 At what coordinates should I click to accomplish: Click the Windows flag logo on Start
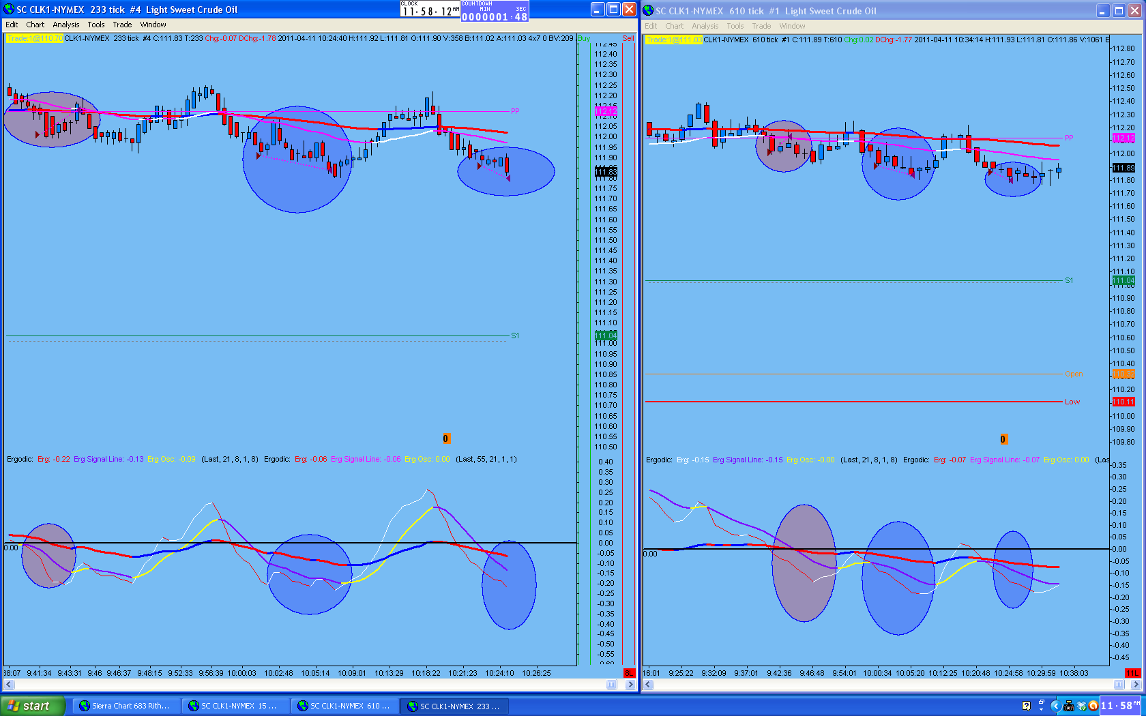[x=13, y=706]
